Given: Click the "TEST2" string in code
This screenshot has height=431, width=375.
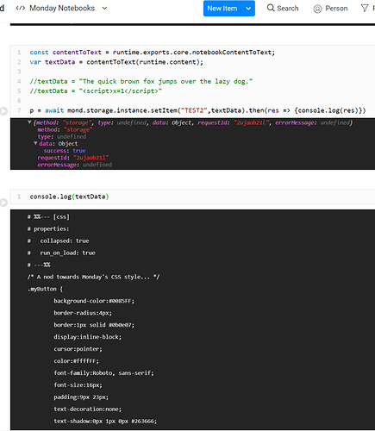Looking at the screenshot, I should tap(194, 110).
